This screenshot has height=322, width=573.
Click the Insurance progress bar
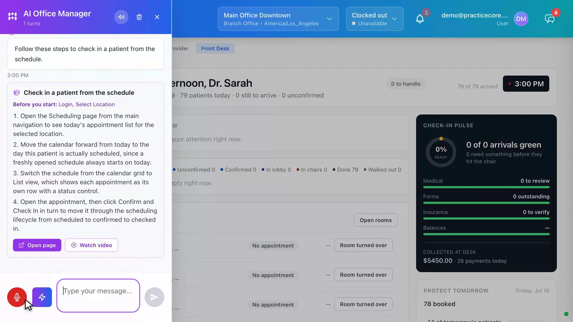[x=486, y=218]
